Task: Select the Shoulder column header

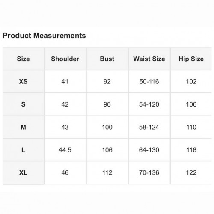Action: click(65, 59)
